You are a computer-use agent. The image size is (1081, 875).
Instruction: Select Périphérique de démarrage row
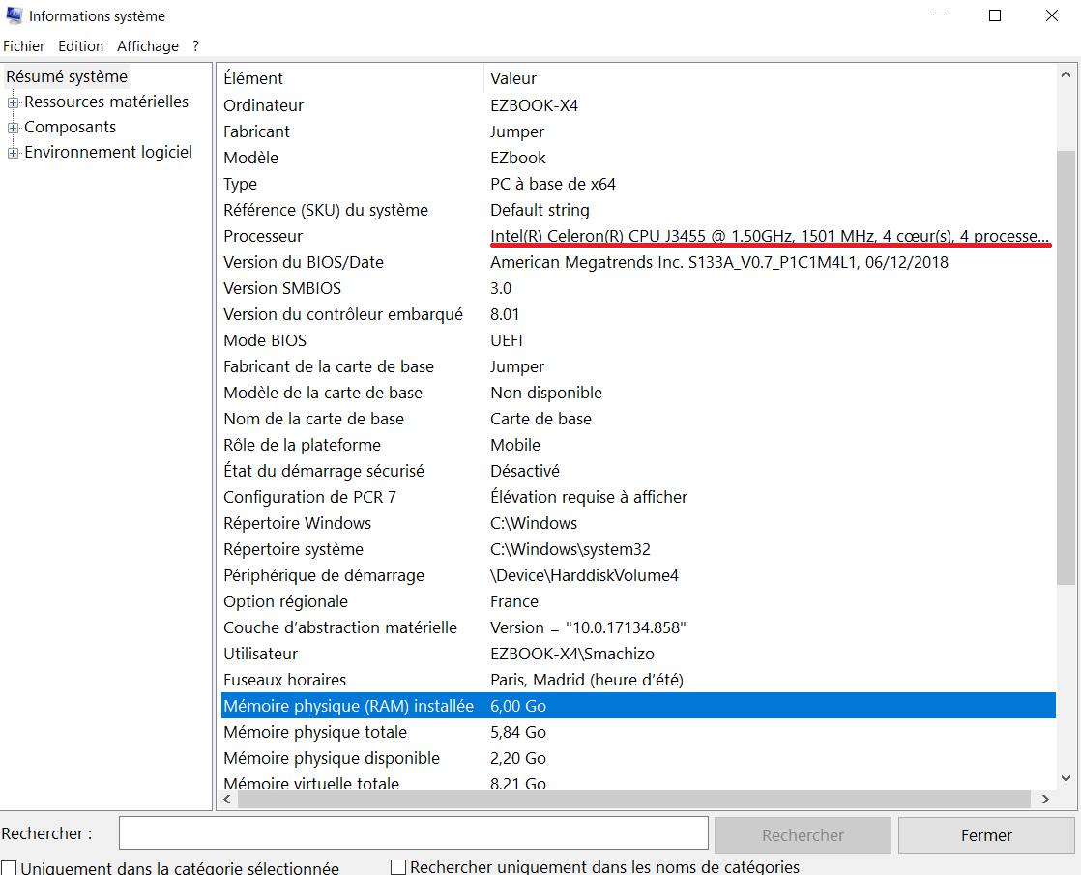click(638, 576)
